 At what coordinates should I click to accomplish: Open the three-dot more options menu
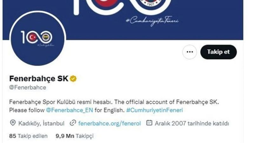click(190, 52)
